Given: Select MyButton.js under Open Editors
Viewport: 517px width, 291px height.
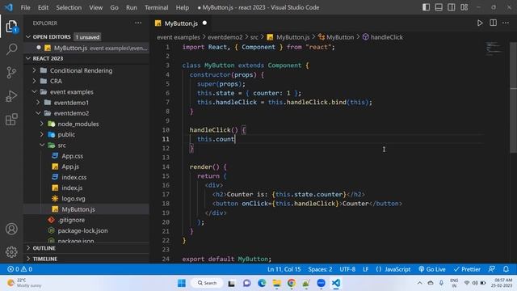Looking at the screenshot, I should pos(86,48).
